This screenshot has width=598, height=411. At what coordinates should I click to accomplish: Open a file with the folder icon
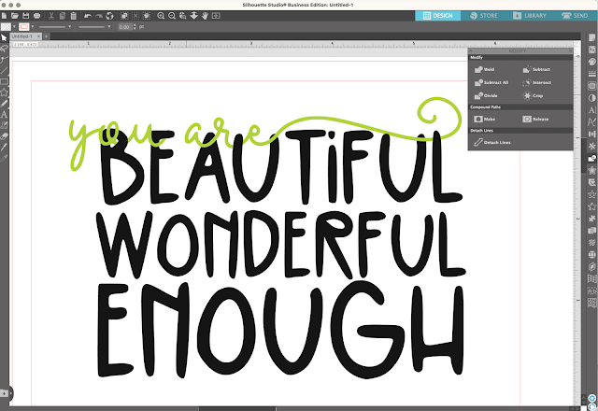pos(15,16)
